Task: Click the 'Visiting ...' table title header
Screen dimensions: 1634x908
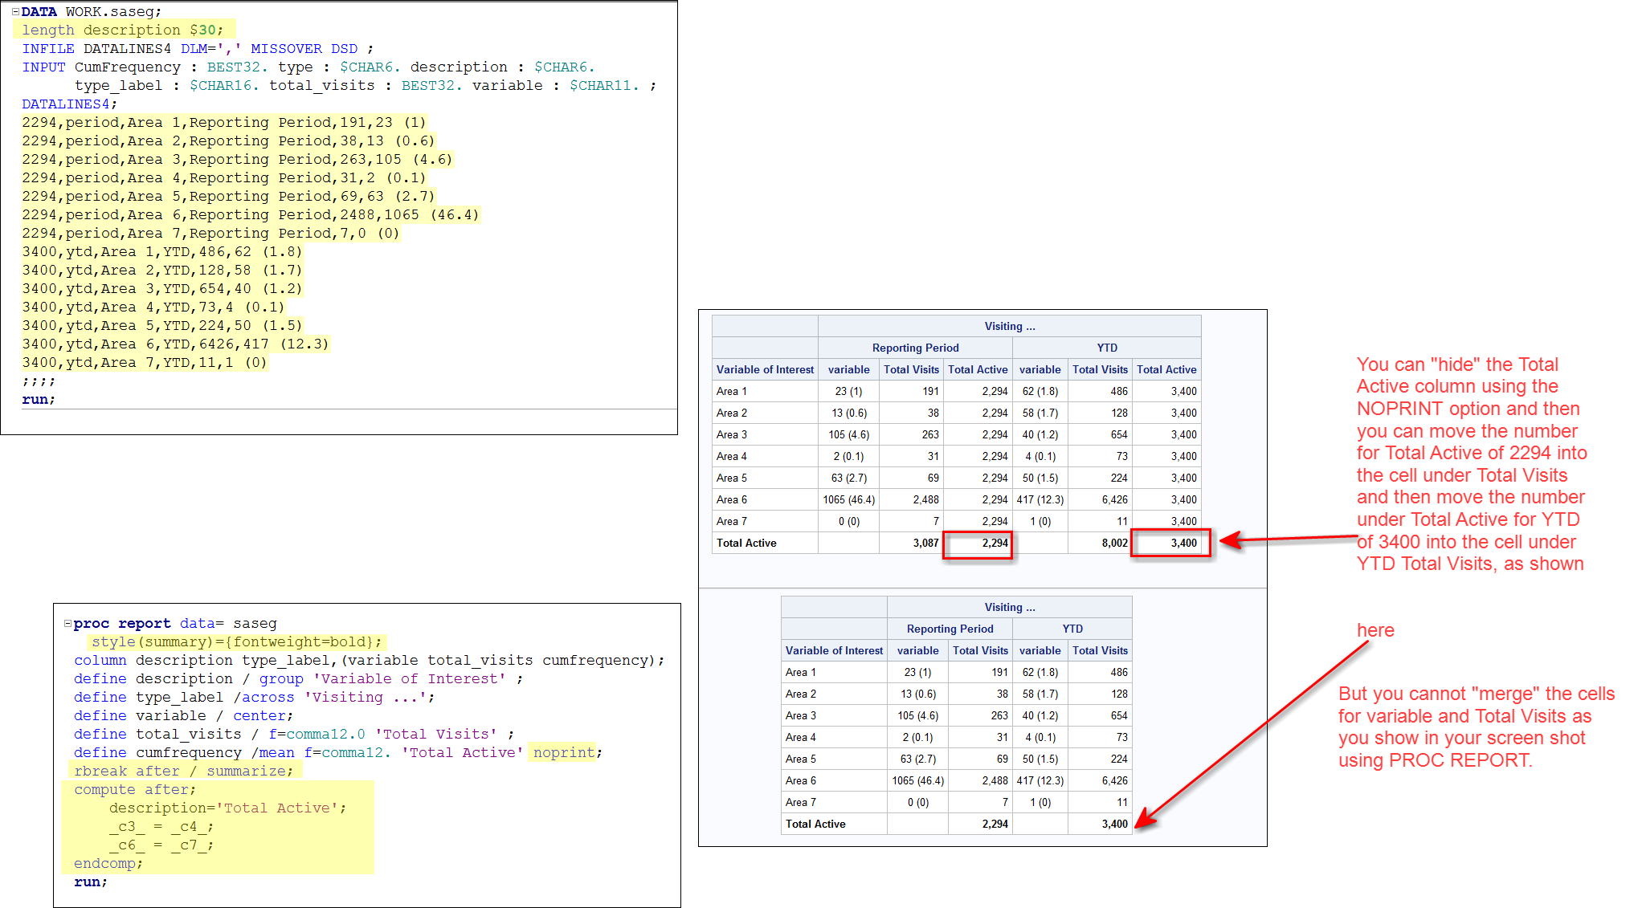Action: click(1009, 326)
